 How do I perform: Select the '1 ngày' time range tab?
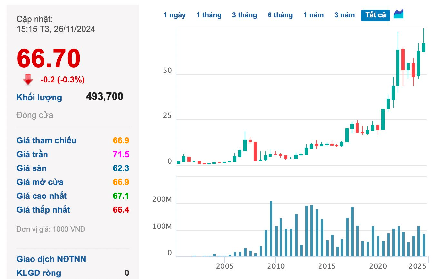[174, 15]
